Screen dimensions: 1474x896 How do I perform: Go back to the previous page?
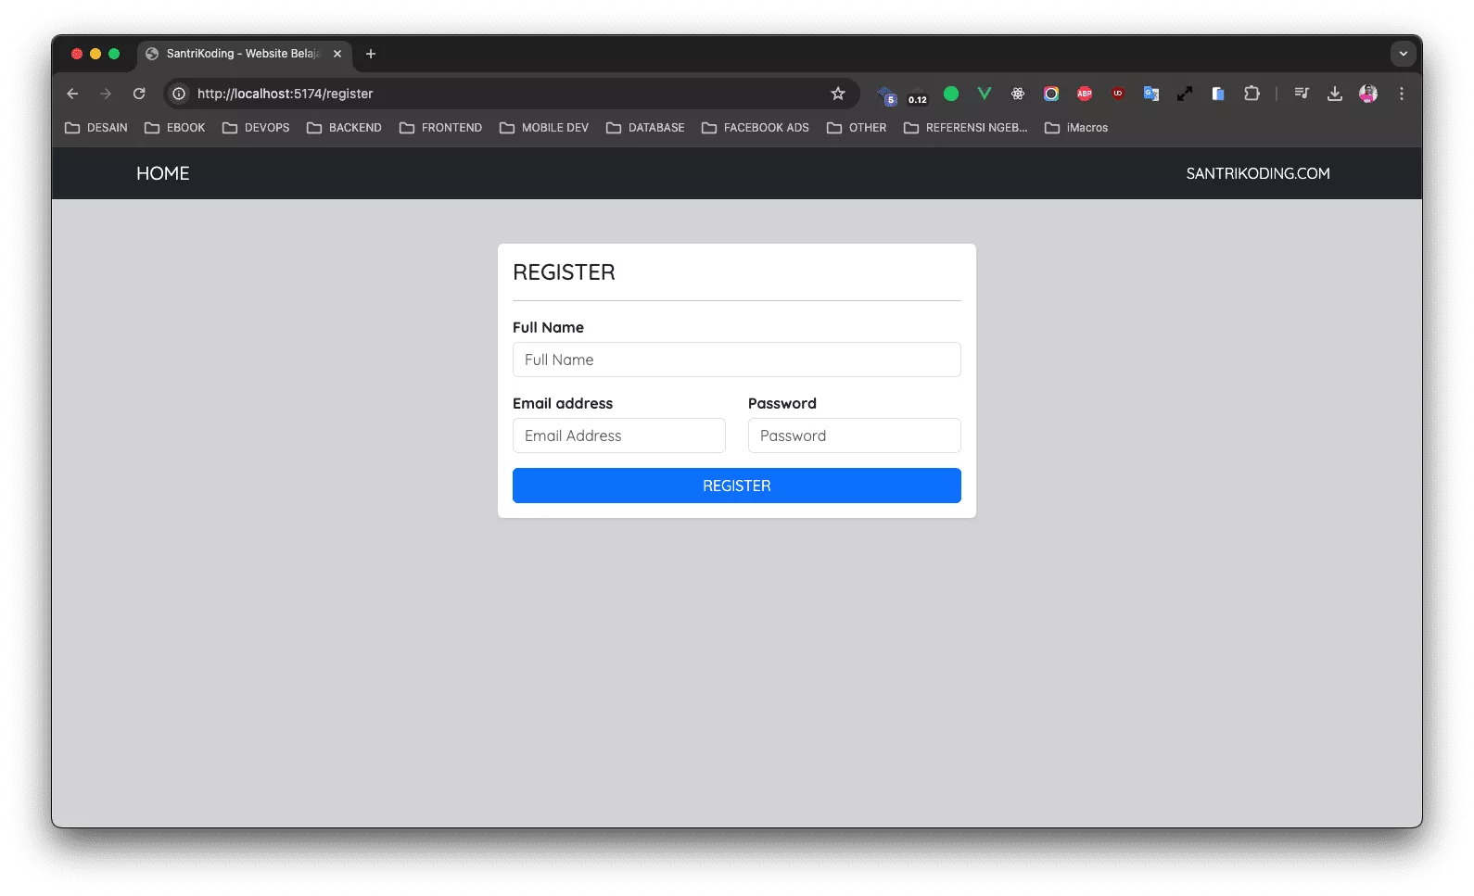click(72, 94)
